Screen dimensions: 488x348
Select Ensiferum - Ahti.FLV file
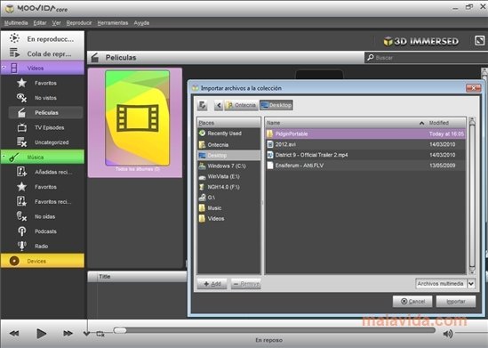coord(365,166)
